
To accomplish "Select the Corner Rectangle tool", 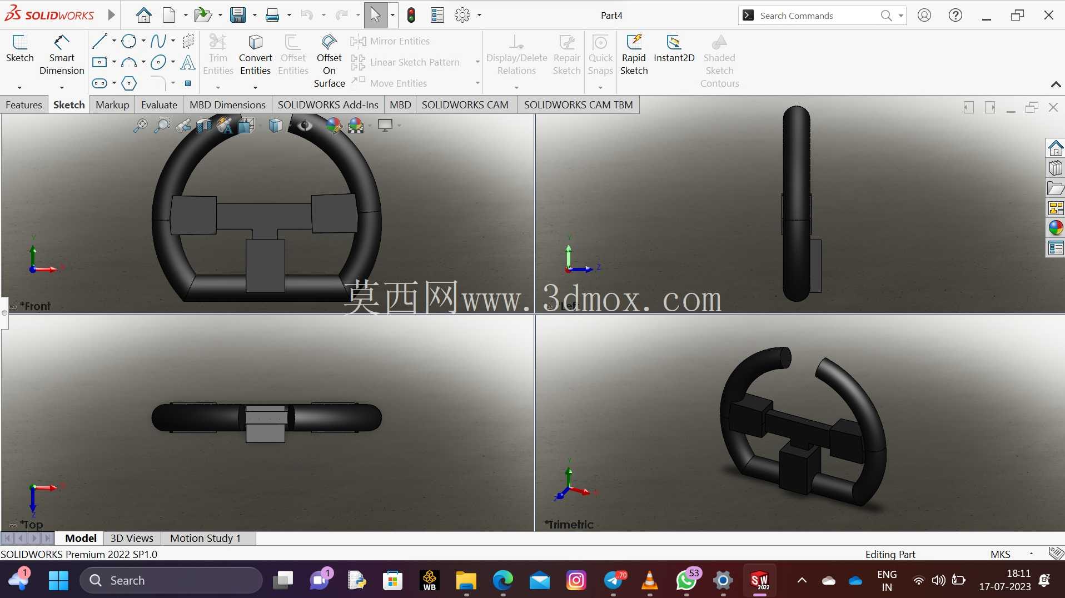I will pyautogui.click(x=99, y=62).
